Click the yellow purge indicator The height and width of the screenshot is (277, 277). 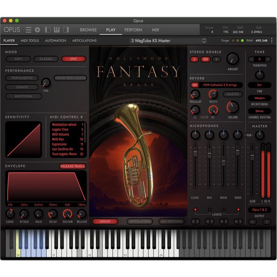point(238,41)
